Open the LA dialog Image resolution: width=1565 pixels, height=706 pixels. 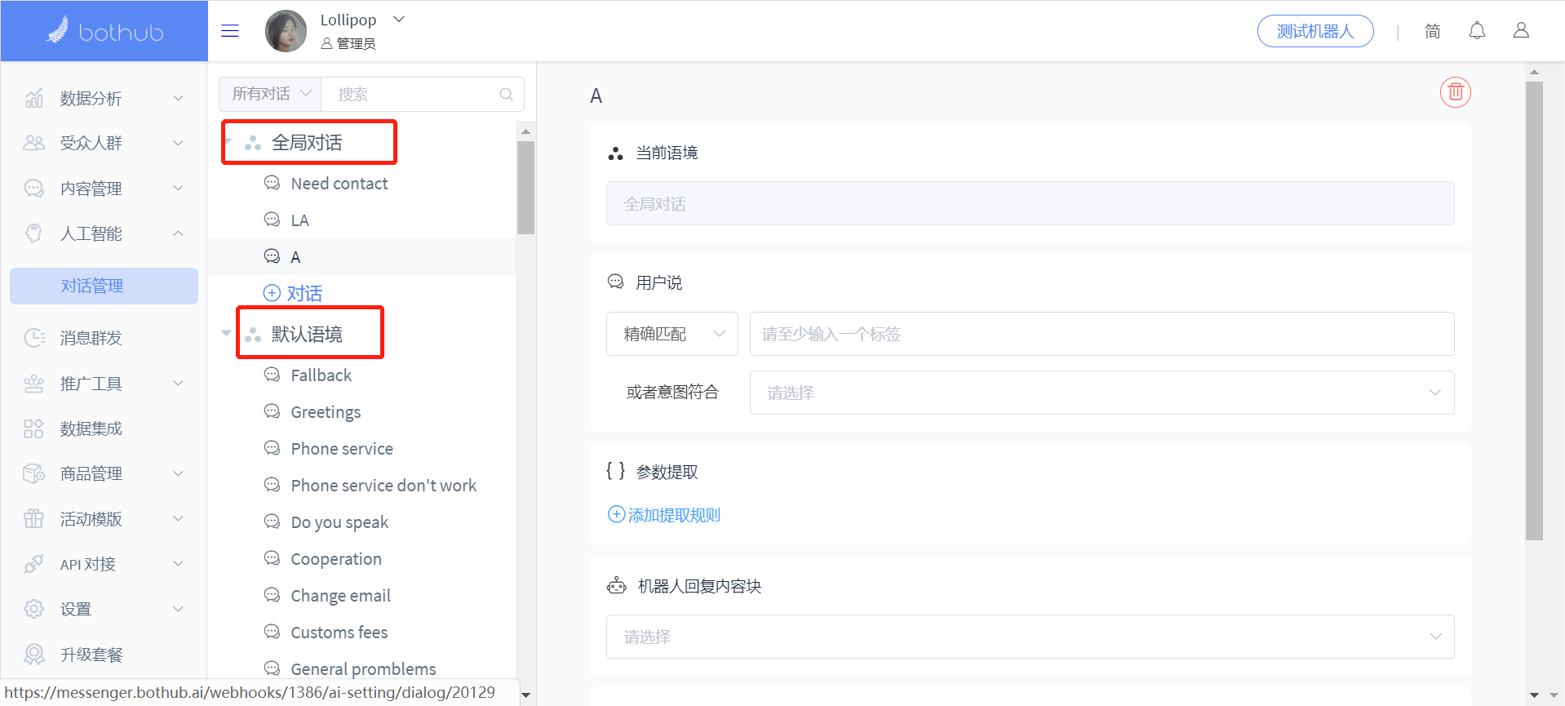pos(300,220)
